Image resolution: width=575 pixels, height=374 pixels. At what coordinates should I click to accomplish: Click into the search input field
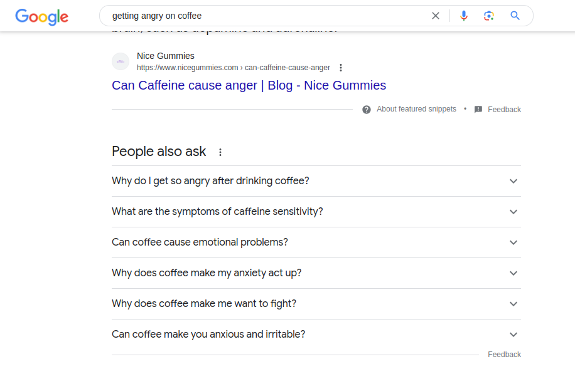point(264,16)
